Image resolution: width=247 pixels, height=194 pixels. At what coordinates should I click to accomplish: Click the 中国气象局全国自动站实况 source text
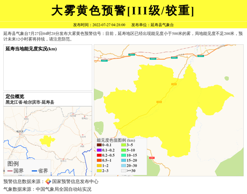[x=63, y=189]
